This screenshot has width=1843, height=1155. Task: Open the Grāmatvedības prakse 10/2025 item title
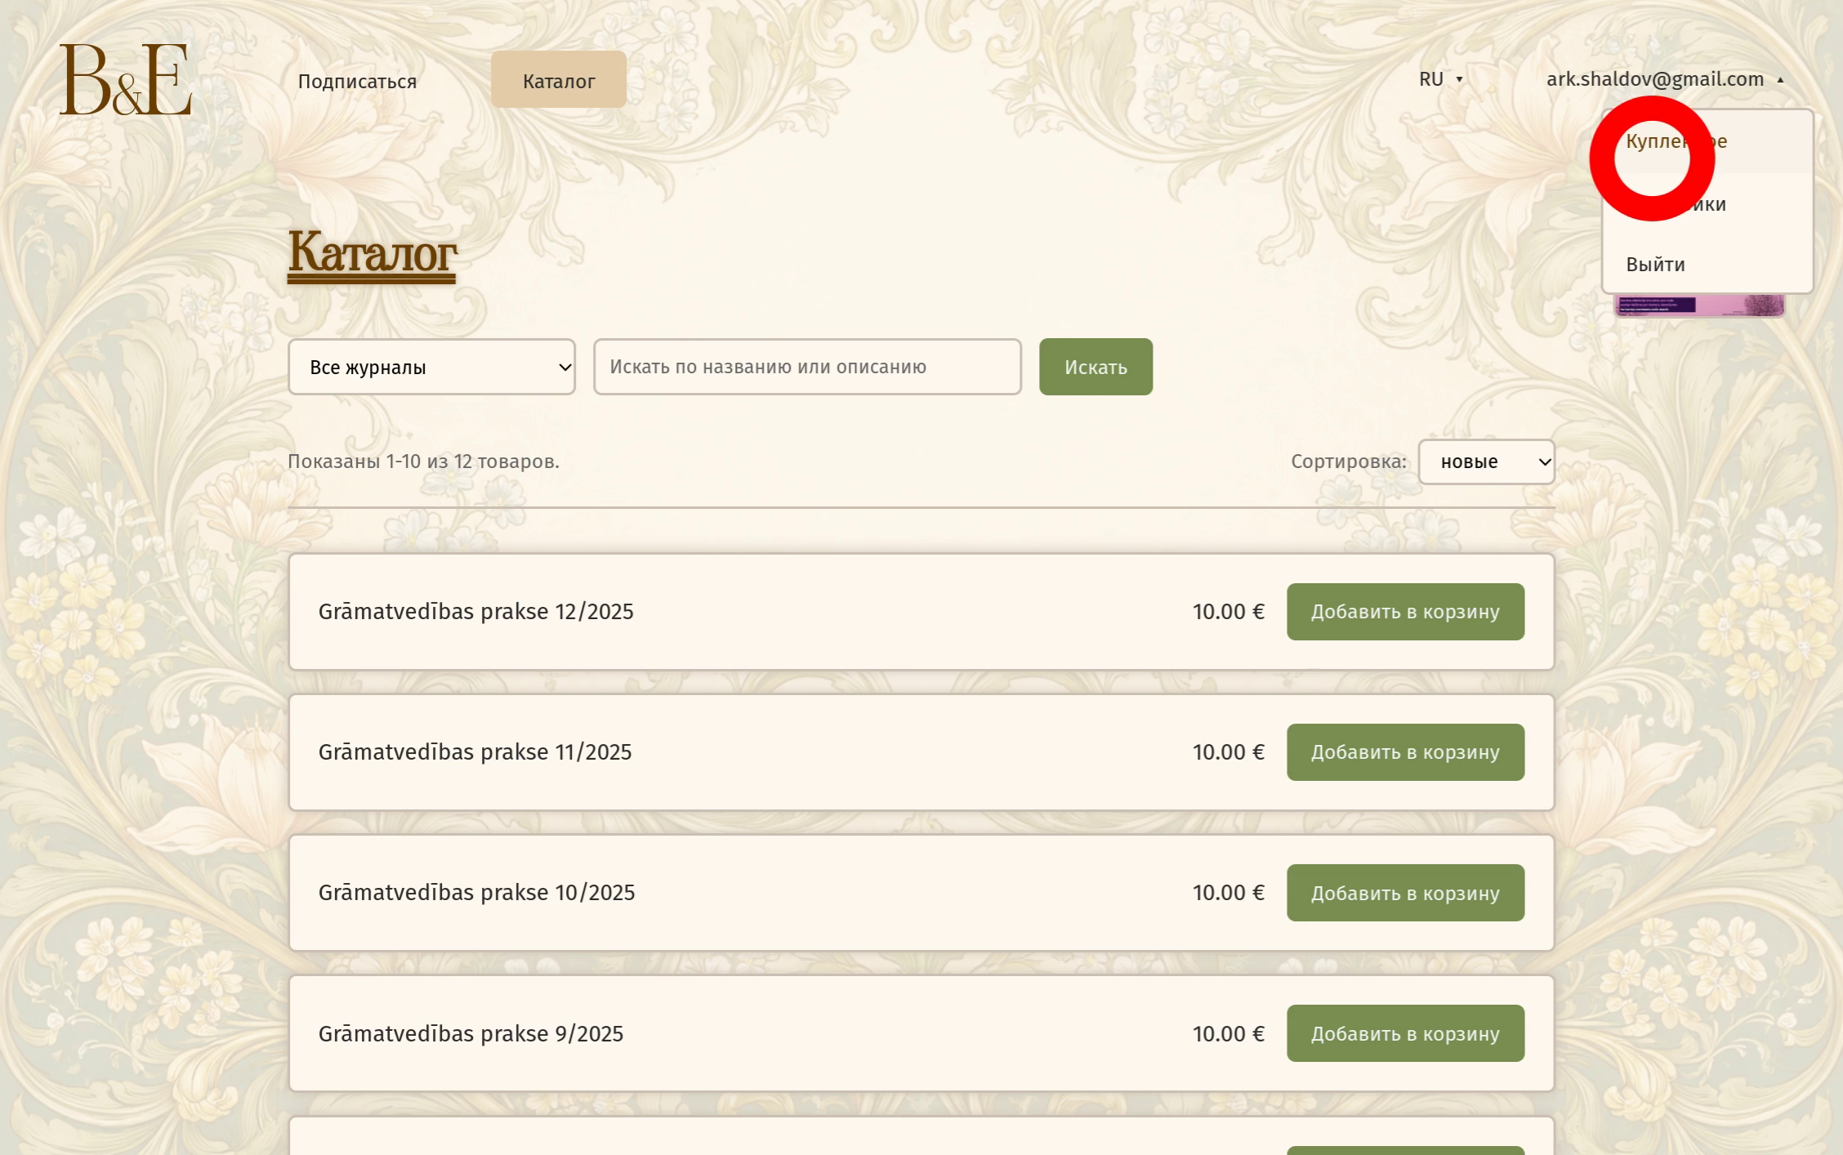pos(476,893)
